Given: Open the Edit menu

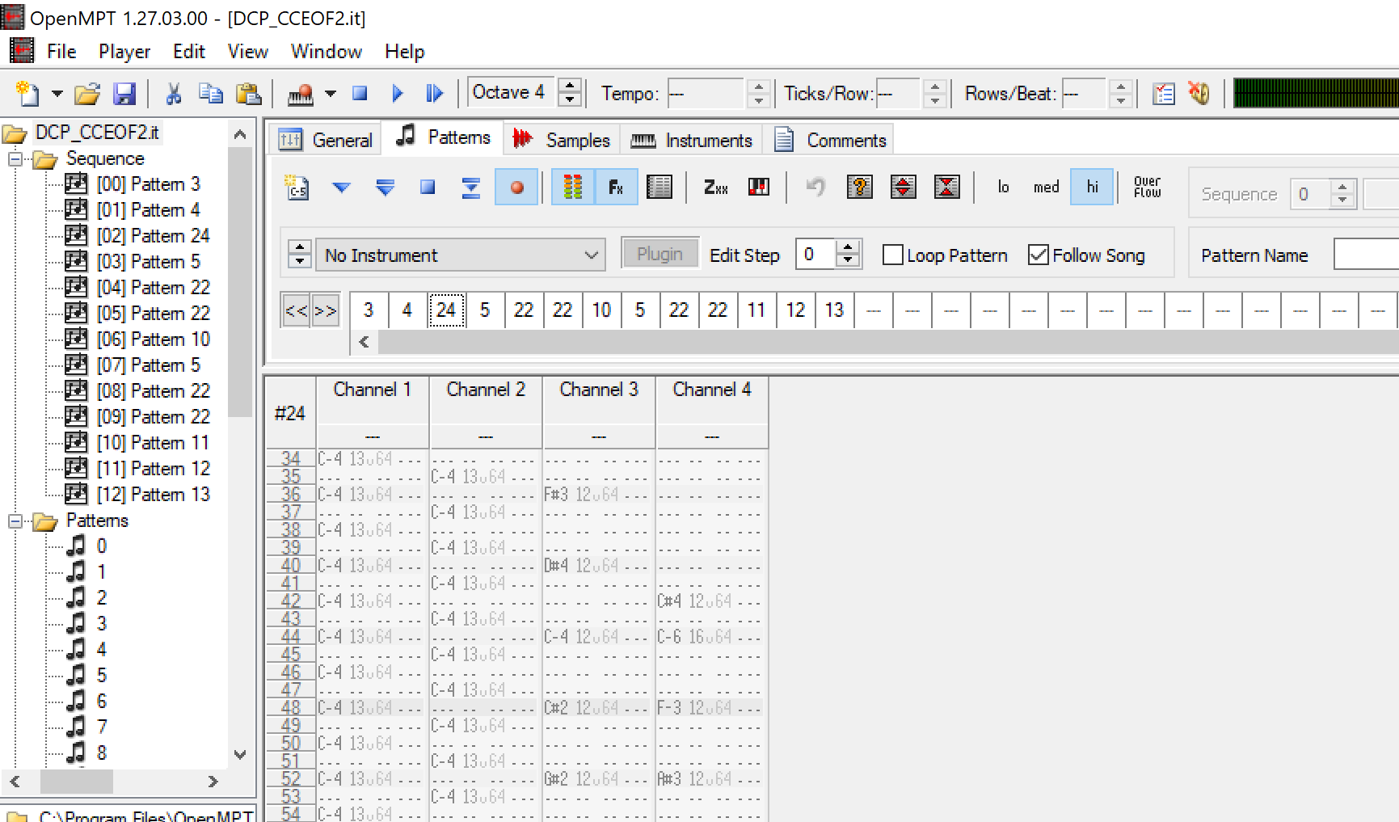Looking at the screenshot, I should (x=189, y=52).
